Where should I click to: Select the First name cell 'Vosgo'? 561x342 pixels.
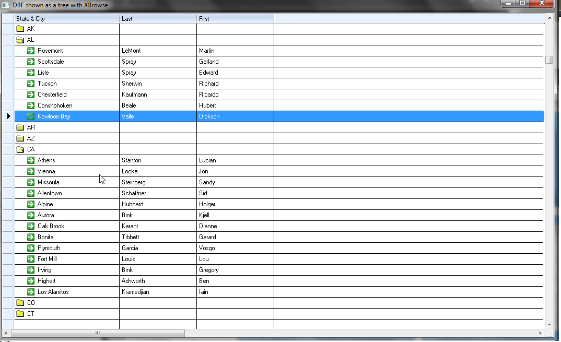pos(236,248)
